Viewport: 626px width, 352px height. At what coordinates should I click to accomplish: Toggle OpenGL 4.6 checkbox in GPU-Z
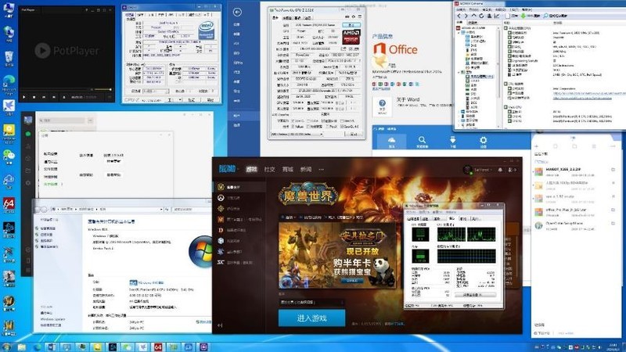pyautogui.click(x=341, y=127)
